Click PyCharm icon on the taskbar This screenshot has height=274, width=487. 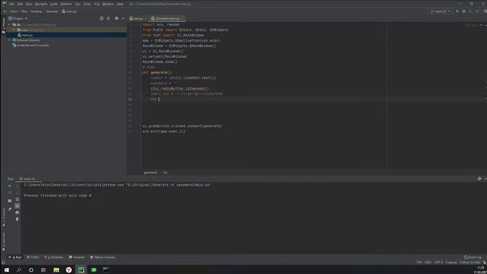coord(81,269)
